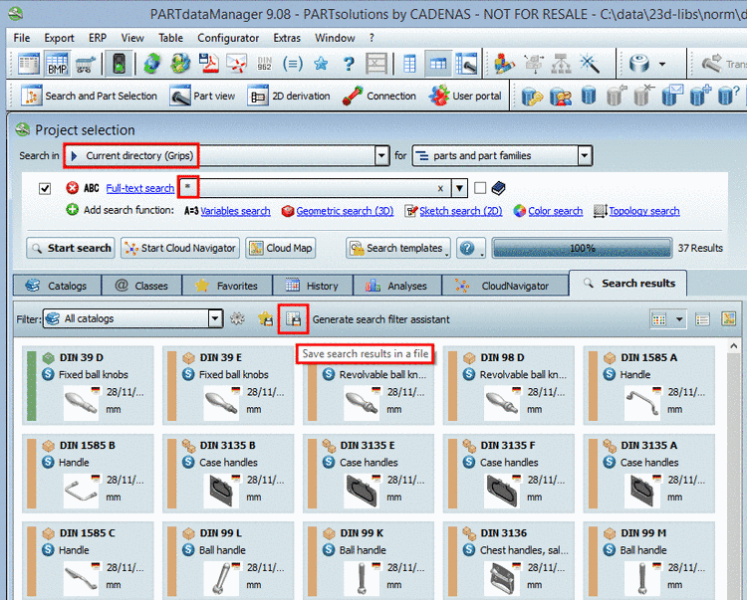The height and width of the screenshot is (600, 747).
Task: Open the Extras menu
Action: point(287,38)
